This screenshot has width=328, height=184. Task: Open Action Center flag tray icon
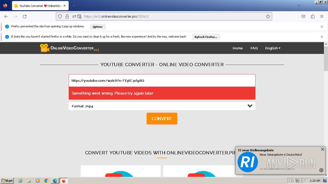(303, 181)
